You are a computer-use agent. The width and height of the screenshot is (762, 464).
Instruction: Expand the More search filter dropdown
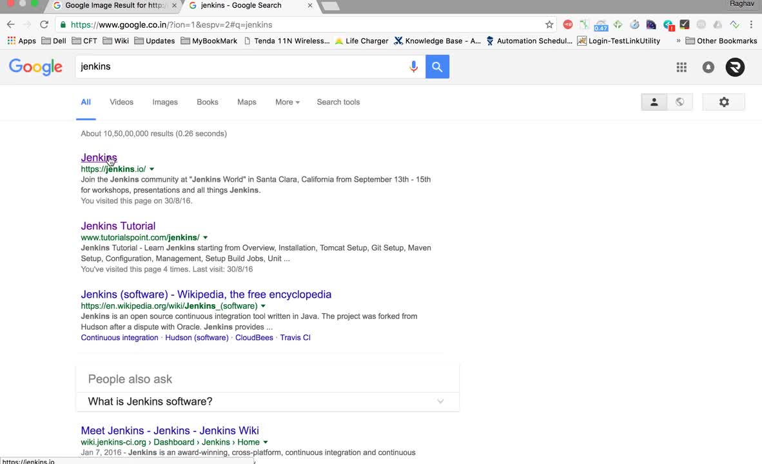(288, 102)
